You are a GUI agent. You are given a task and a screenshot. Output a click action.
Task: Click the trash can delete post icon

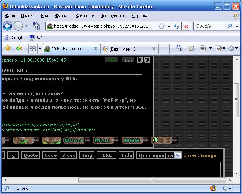point(147,60)
